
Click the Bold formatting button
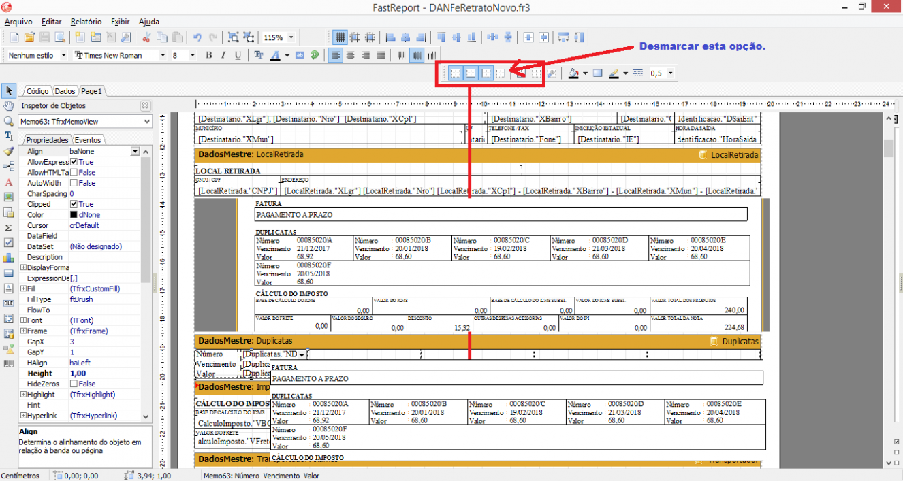click(x=209, y=55)
